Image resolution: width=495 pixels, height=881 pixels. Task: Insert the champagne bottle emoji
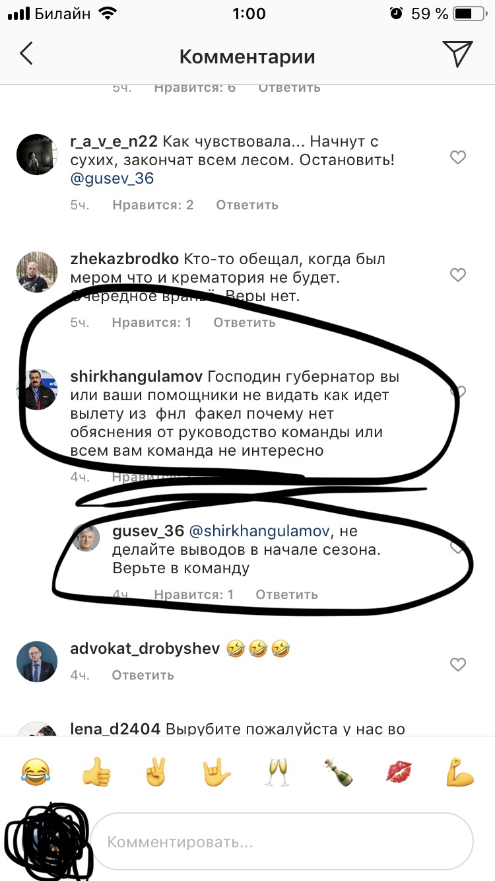click(x=338, y=771)
